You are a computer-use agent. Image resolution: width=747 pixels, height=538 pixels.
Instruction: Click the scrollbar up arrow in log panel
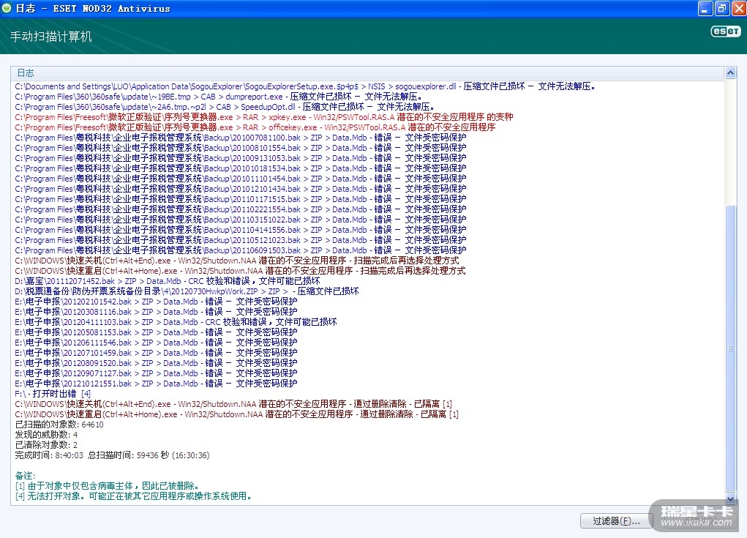click(730, 73)
